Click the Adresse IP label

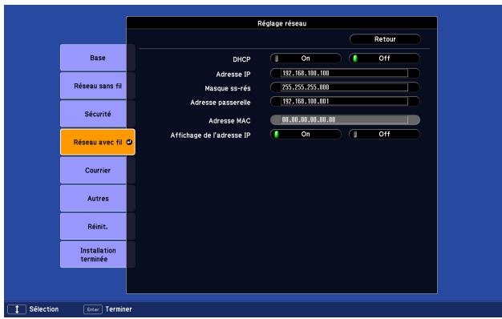[x=233, y=75]
